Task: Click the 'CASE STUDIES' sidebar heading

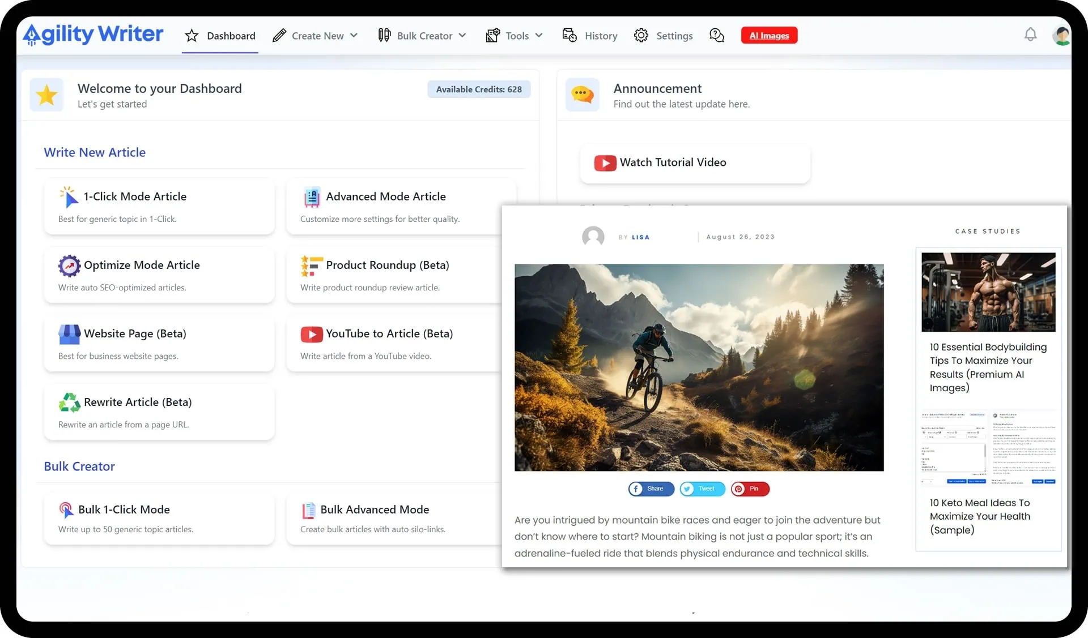Action: [988, 231]
